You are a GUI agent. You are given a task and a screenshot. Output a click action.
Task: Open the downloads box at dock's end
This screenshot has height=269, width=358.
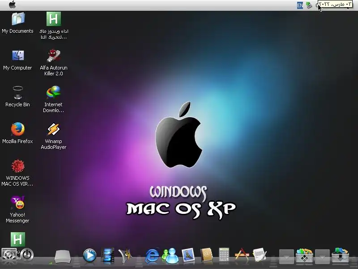click(340, 255)
